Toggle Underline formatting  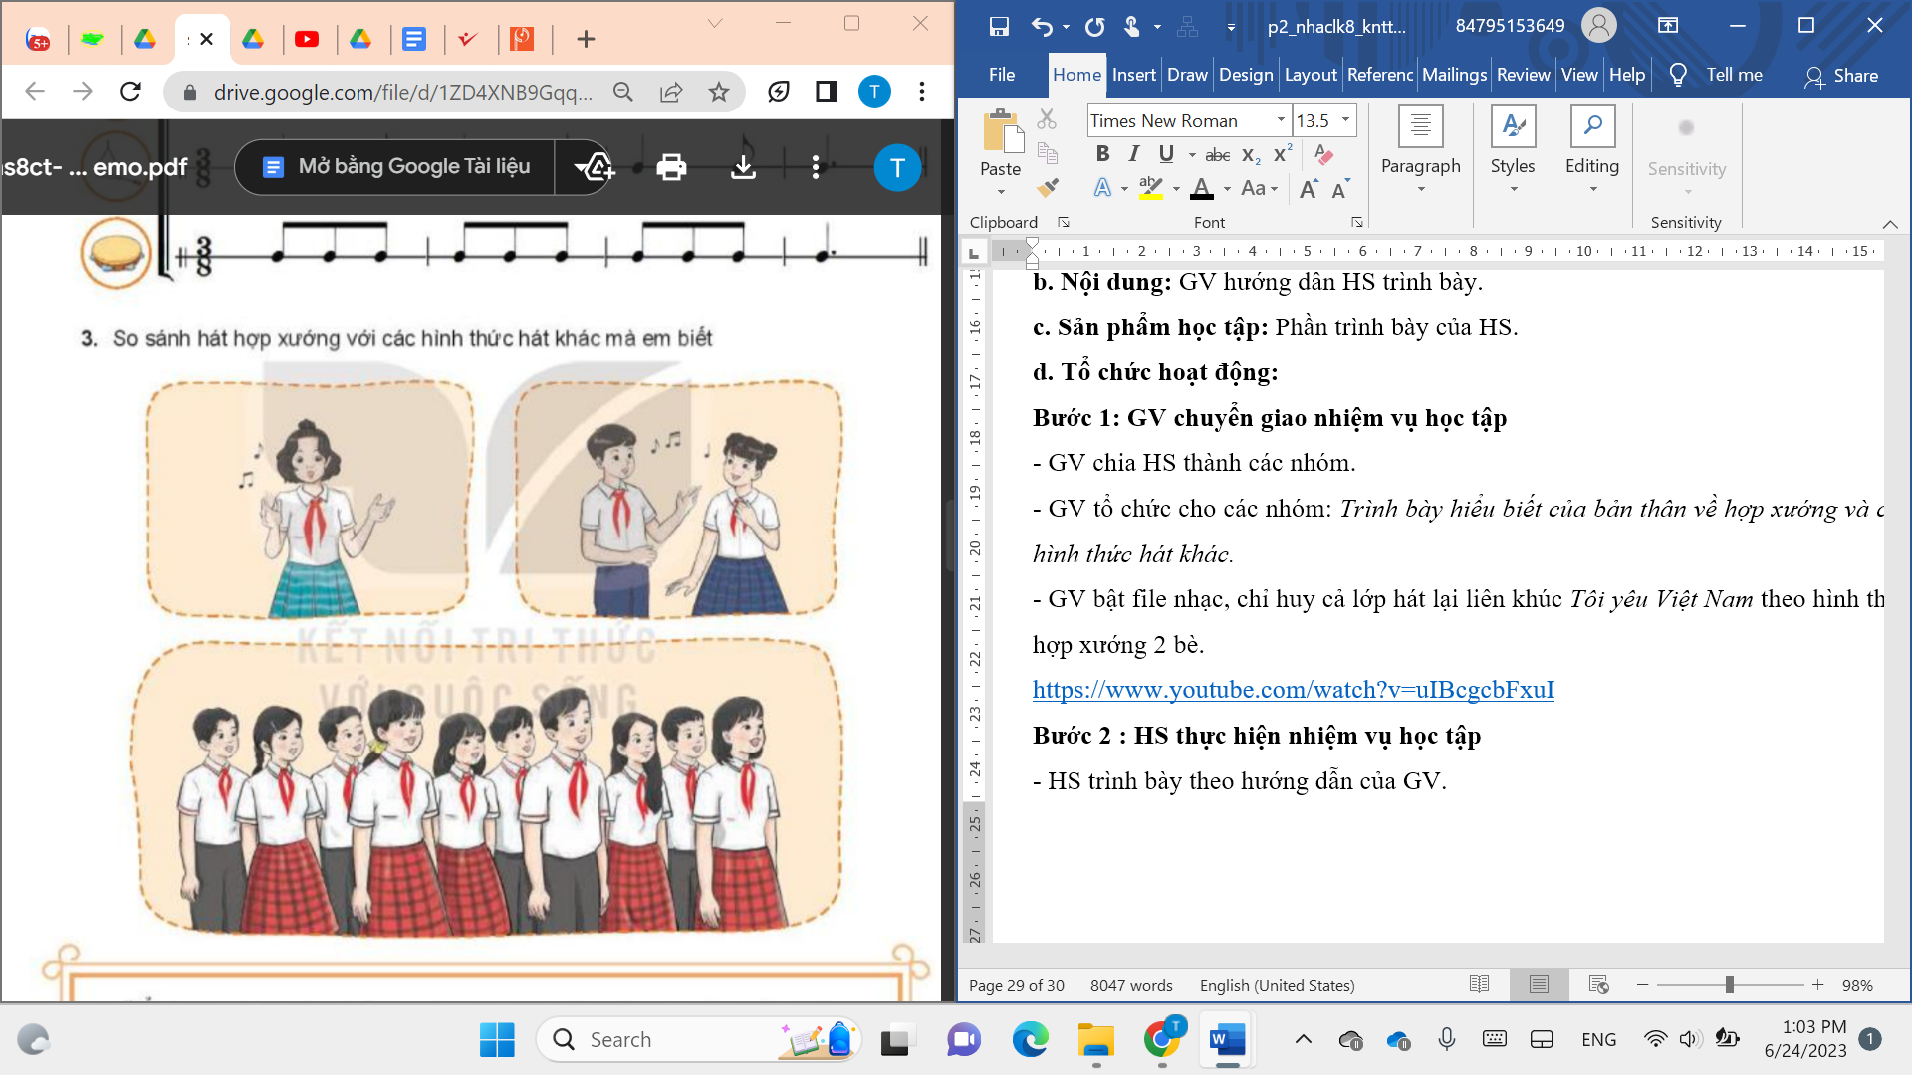coord(1166,153)
